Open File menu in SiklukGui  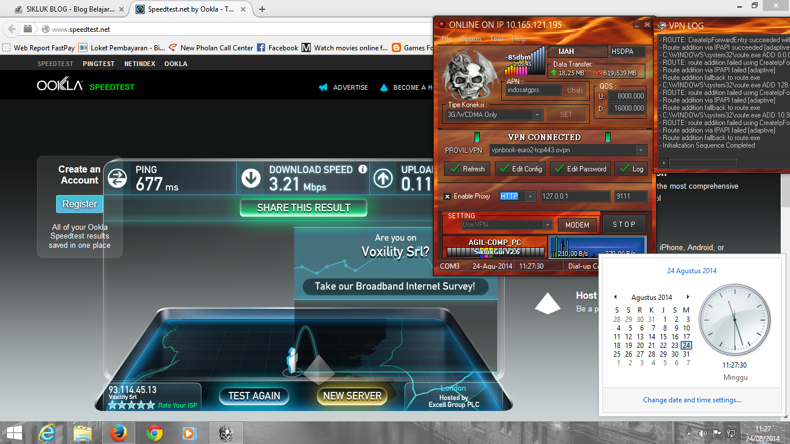[447, 39]
